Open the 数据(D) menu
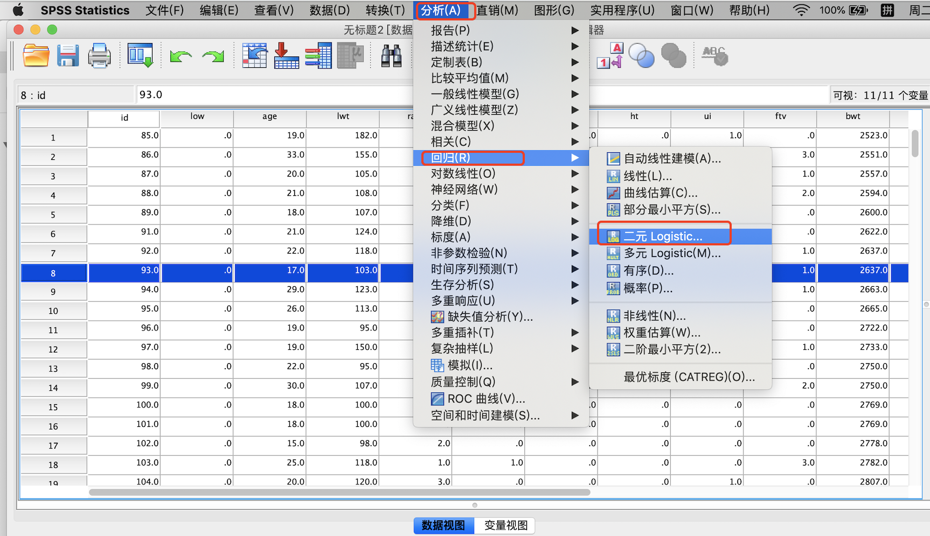Screen dimensions: 930x536 click(330, 10)
